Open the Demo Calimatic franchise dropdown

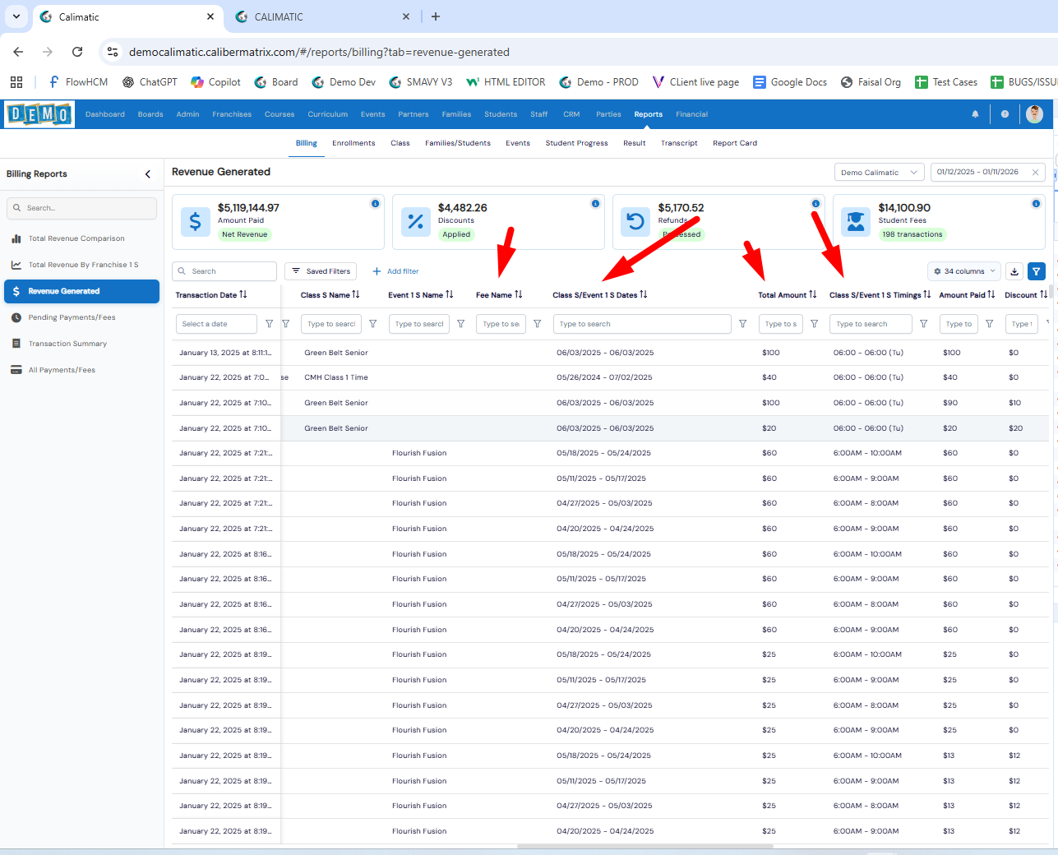click(x=878, y=173)
